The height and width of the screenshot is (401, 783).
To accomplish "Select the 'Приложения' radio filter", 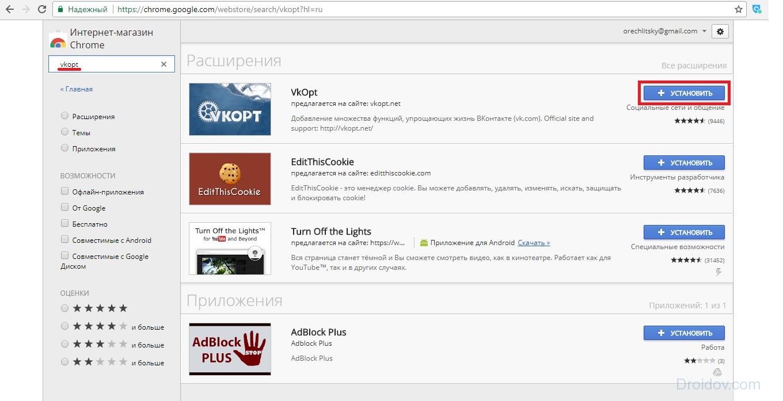I will 64,148.
